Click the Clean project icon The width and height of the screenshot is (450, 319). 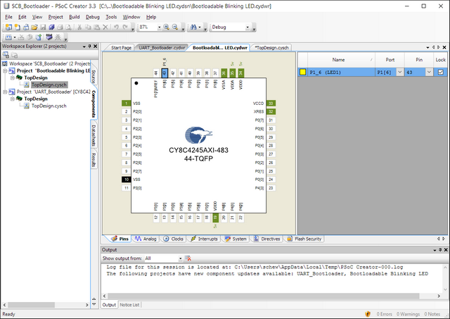pos(30,37)
